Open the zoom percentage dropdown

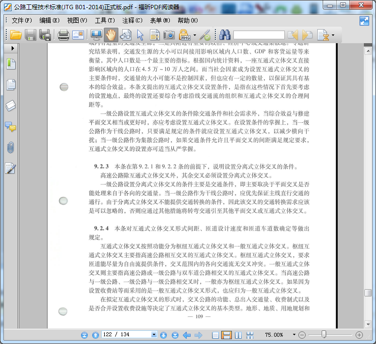pos(294,334)
